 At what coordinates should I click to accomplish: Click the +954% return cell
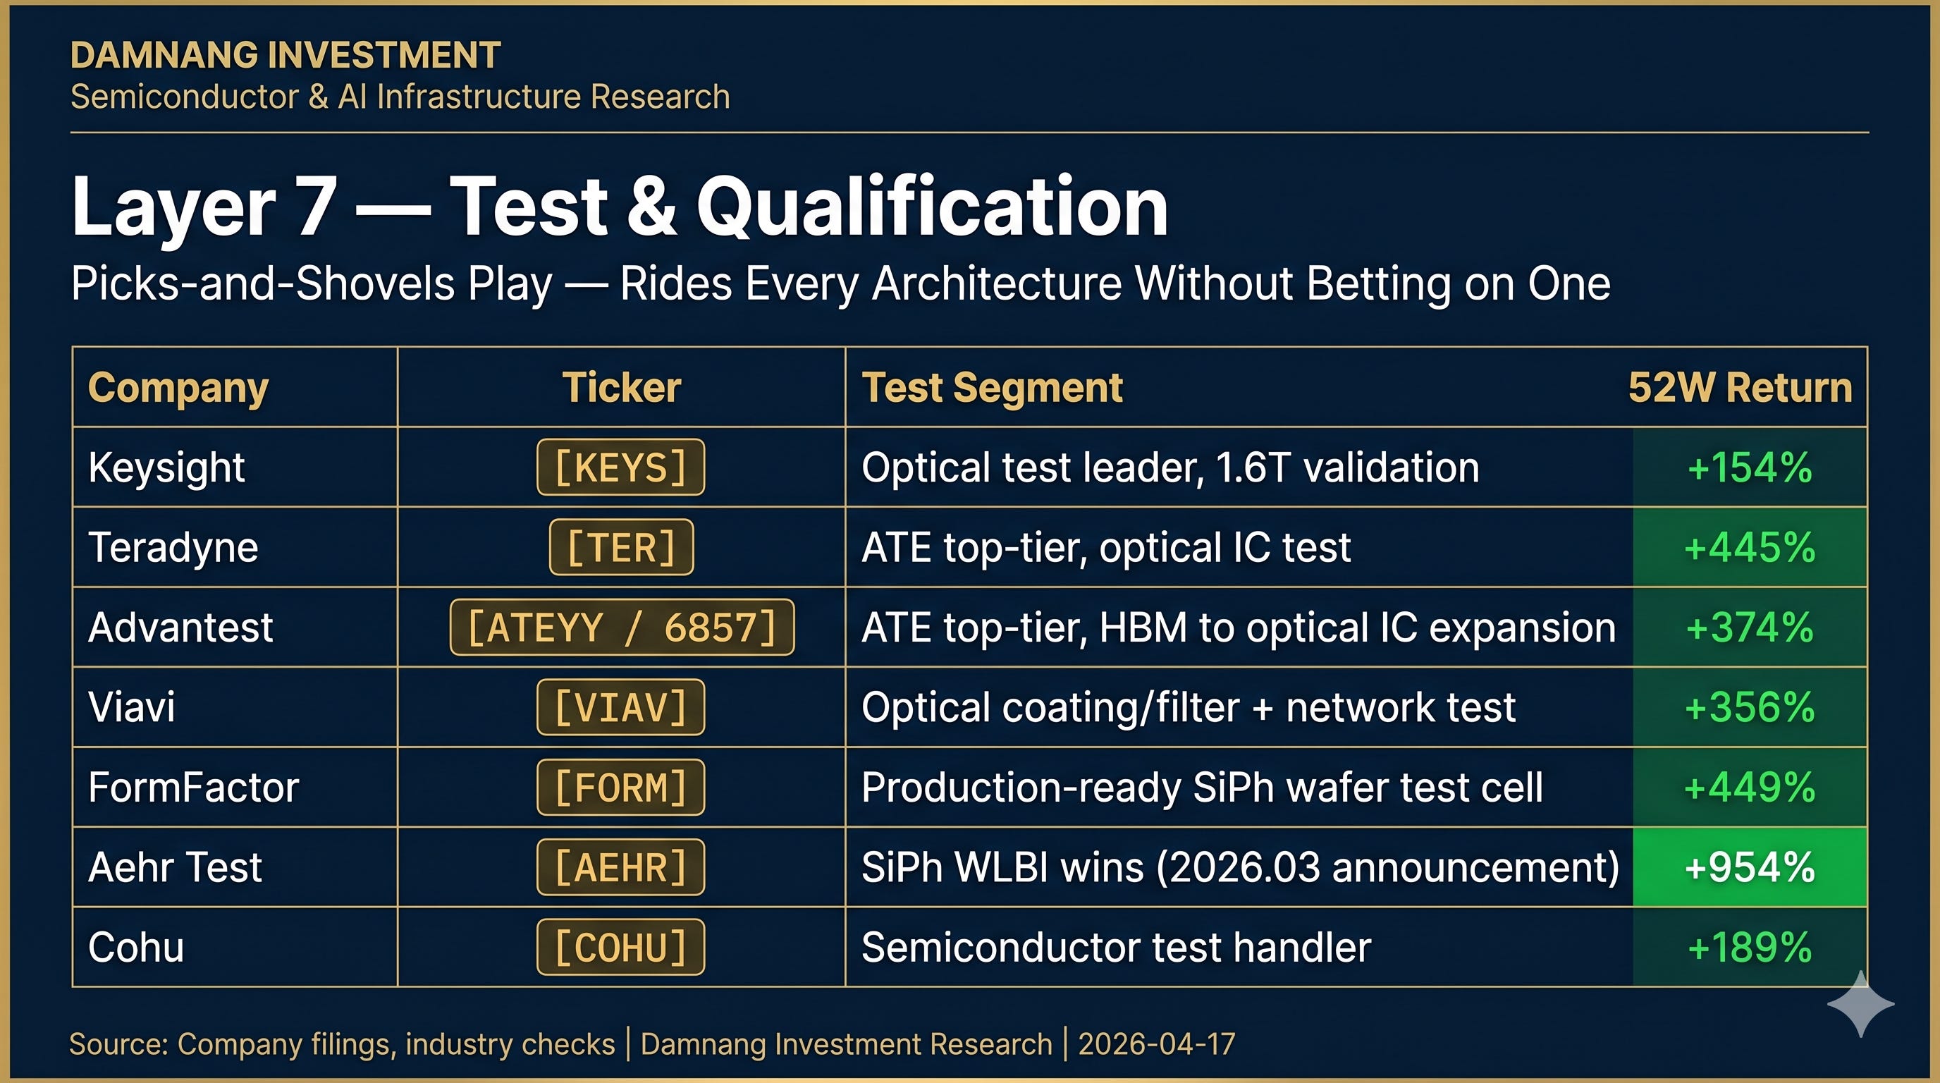(x=1750, y=867)
